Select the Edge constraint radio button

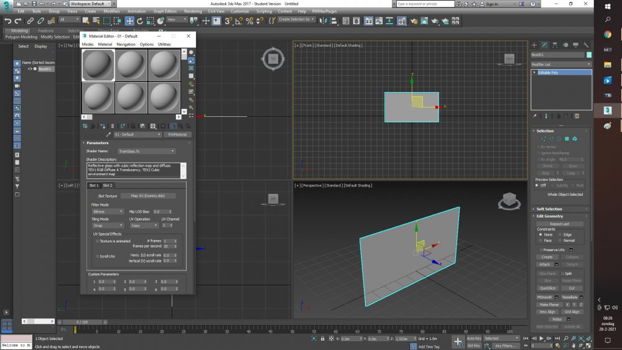click(560, 234)
